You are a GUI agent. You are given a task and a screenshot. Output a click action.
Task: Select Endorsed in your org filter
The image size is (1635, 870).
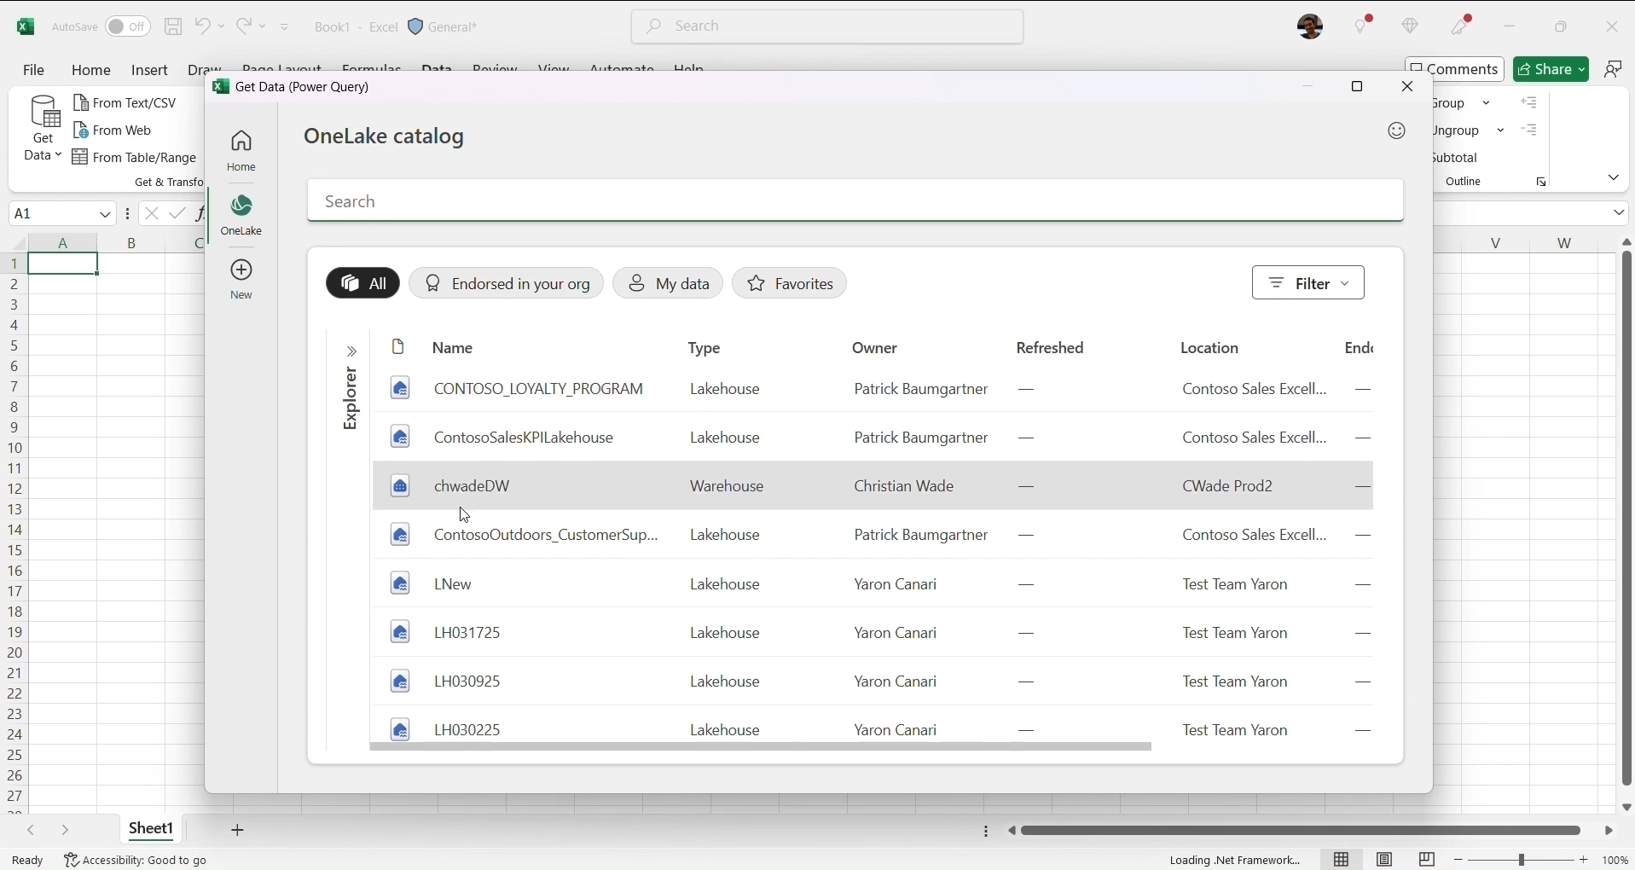507,283
